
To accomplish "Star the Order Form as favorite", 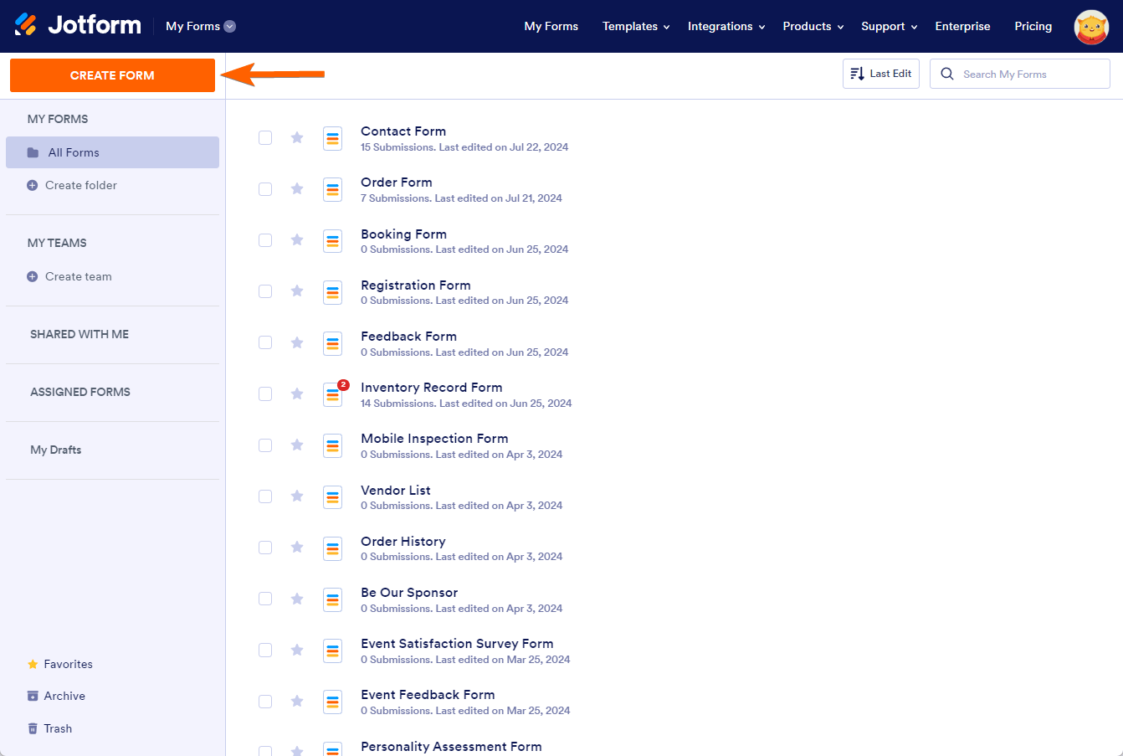I will [x=297, y=188].
